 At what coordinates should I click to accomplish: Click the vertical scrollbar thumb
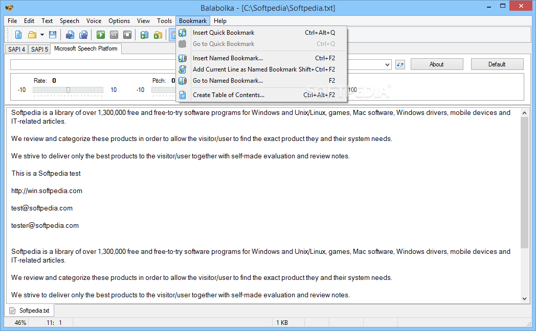[x=524, y=182]
